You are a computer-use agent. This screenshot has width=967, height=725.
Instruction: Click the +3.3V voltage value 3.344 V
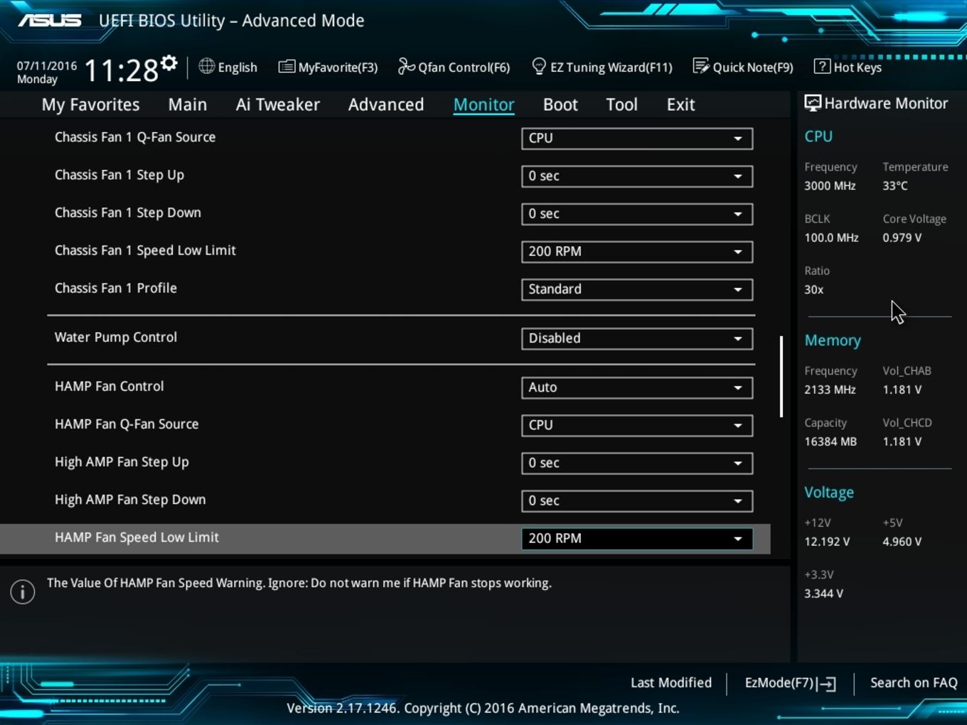coord(823,594)
